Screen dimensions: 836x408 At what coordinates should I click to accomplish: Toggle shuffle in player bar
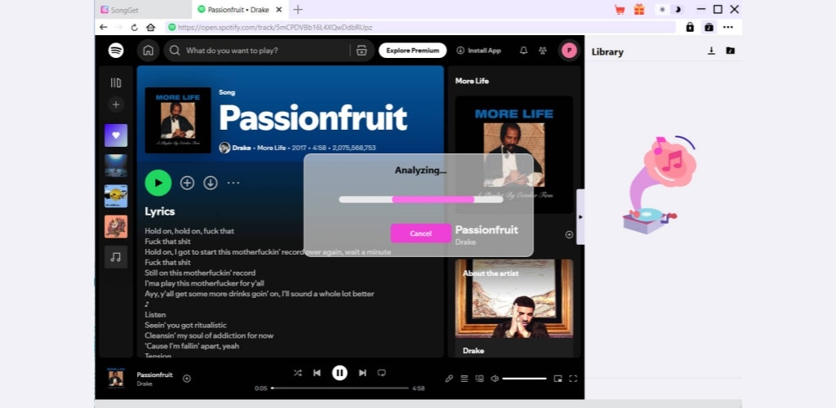pyautogui.click(x=297, y=373)
